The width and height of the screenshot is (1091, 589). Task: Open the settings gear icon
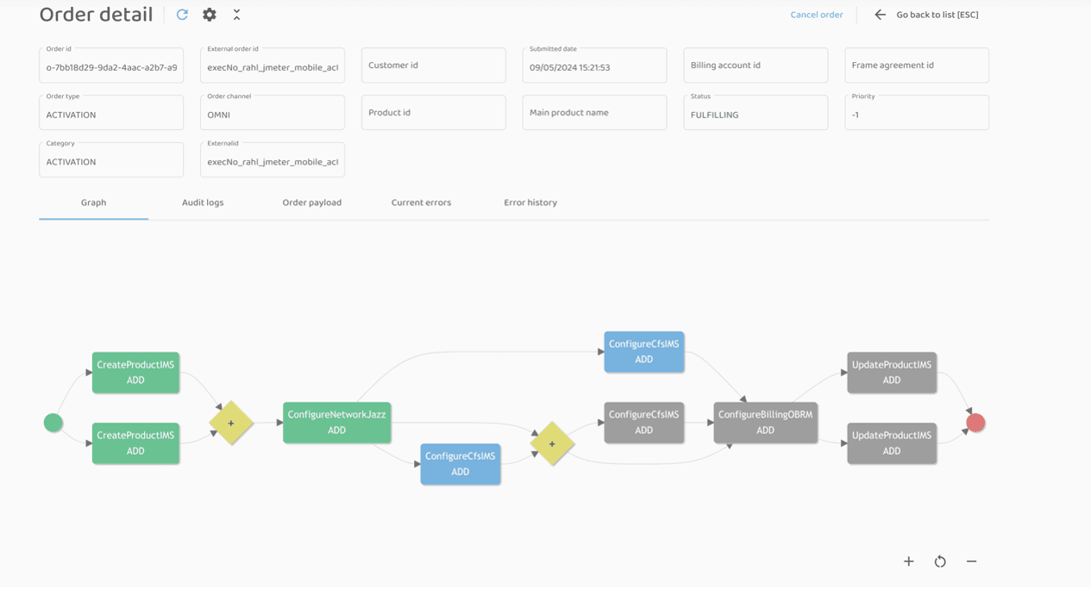tap(210, 15)
